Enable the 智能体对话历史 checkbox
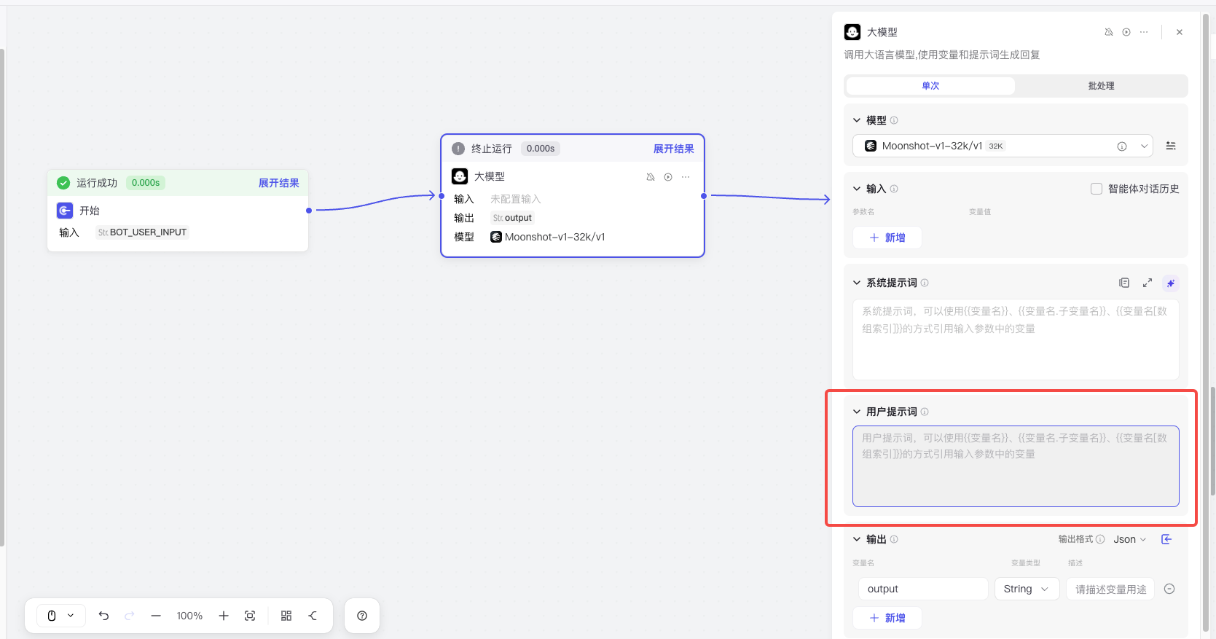 click(1096, 189)
